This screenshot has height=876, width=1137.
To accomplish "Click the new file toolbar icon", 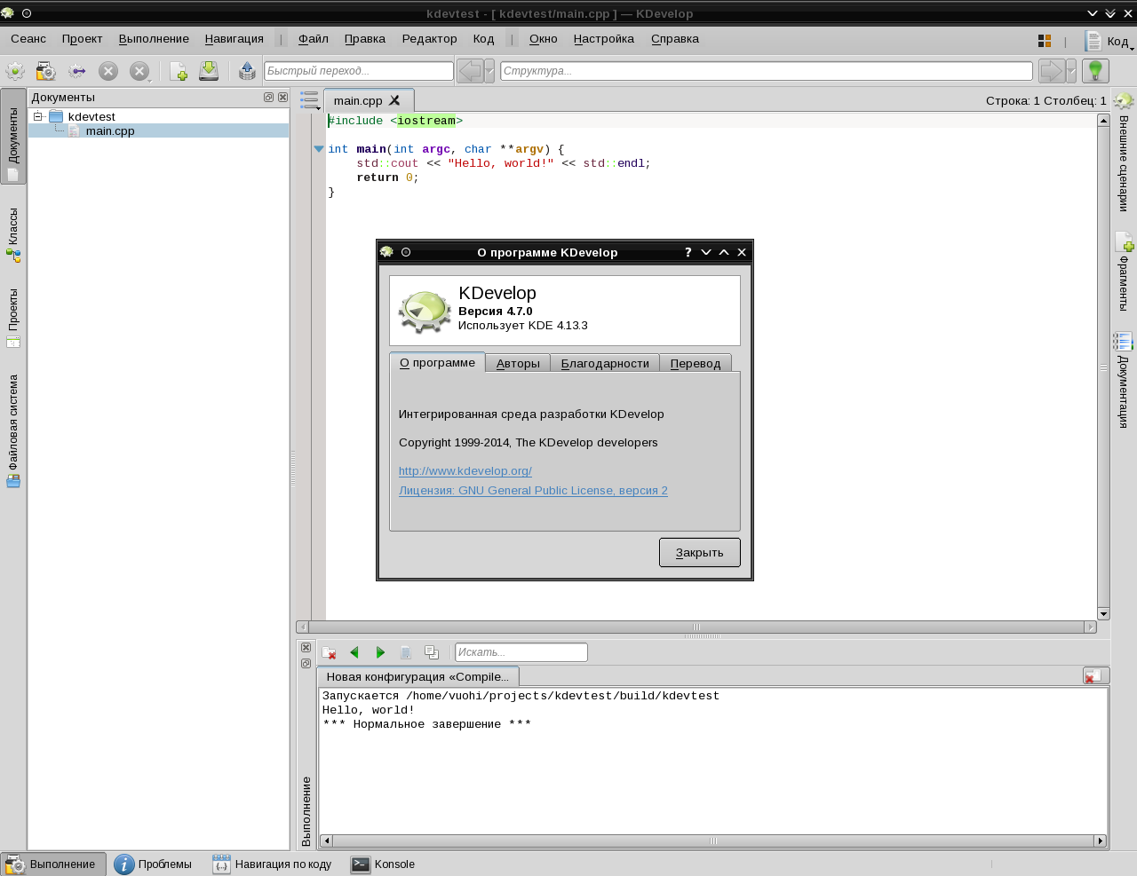I will tap(178, 71).
